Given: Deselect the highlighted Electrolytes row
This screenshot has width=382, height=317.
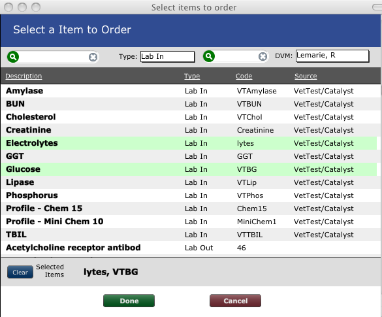Looking at the screenshot, I should [189, 143].
